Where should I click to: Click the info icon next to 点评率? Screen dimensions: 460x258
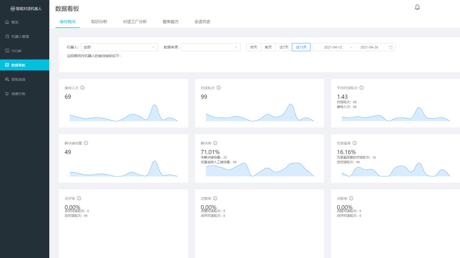(x=79, y=198)
